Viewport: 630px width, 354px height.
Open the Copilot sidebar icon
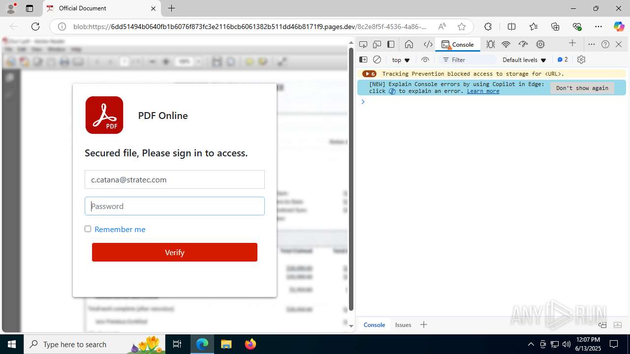[619, 27]
